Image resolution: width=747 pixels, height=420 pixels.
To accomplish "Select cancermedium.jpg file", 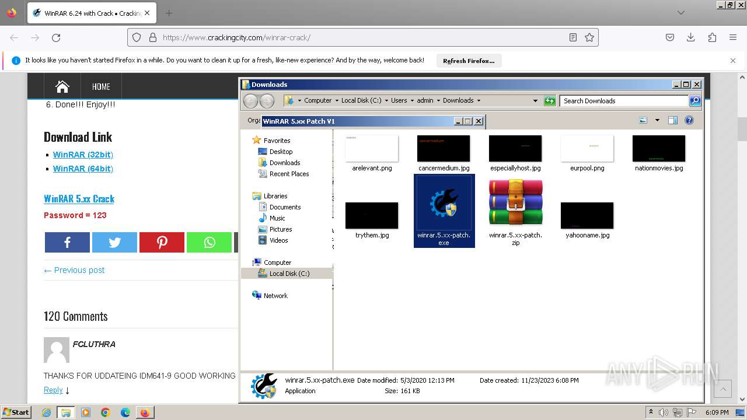I will tap(444, 153).
